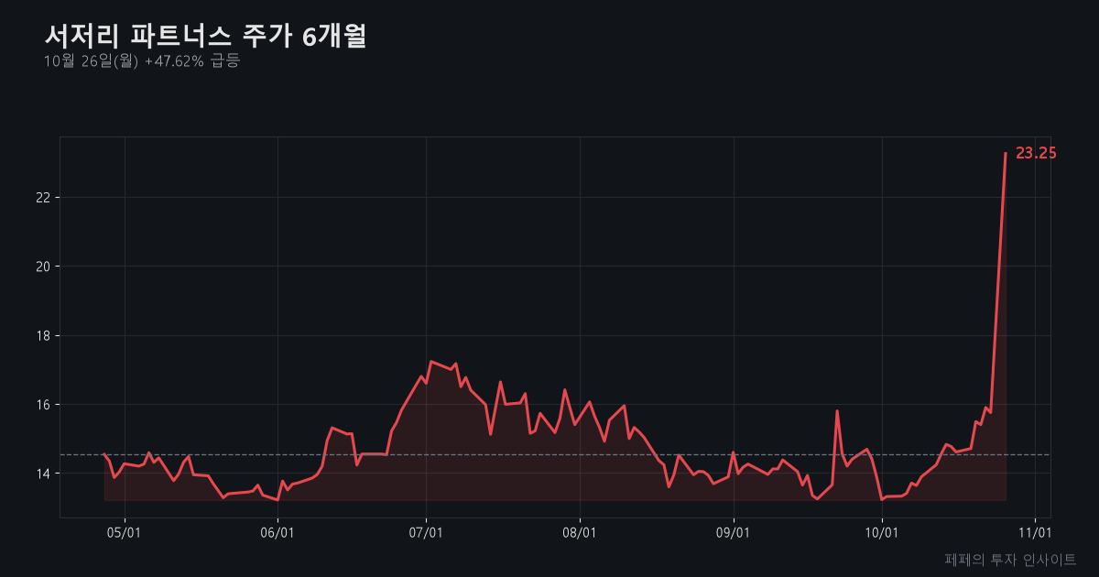Click the chart title '서저리 파트너스 주가 6개월'
Screen dimensions: 1099x577
[x=205, y=37]
